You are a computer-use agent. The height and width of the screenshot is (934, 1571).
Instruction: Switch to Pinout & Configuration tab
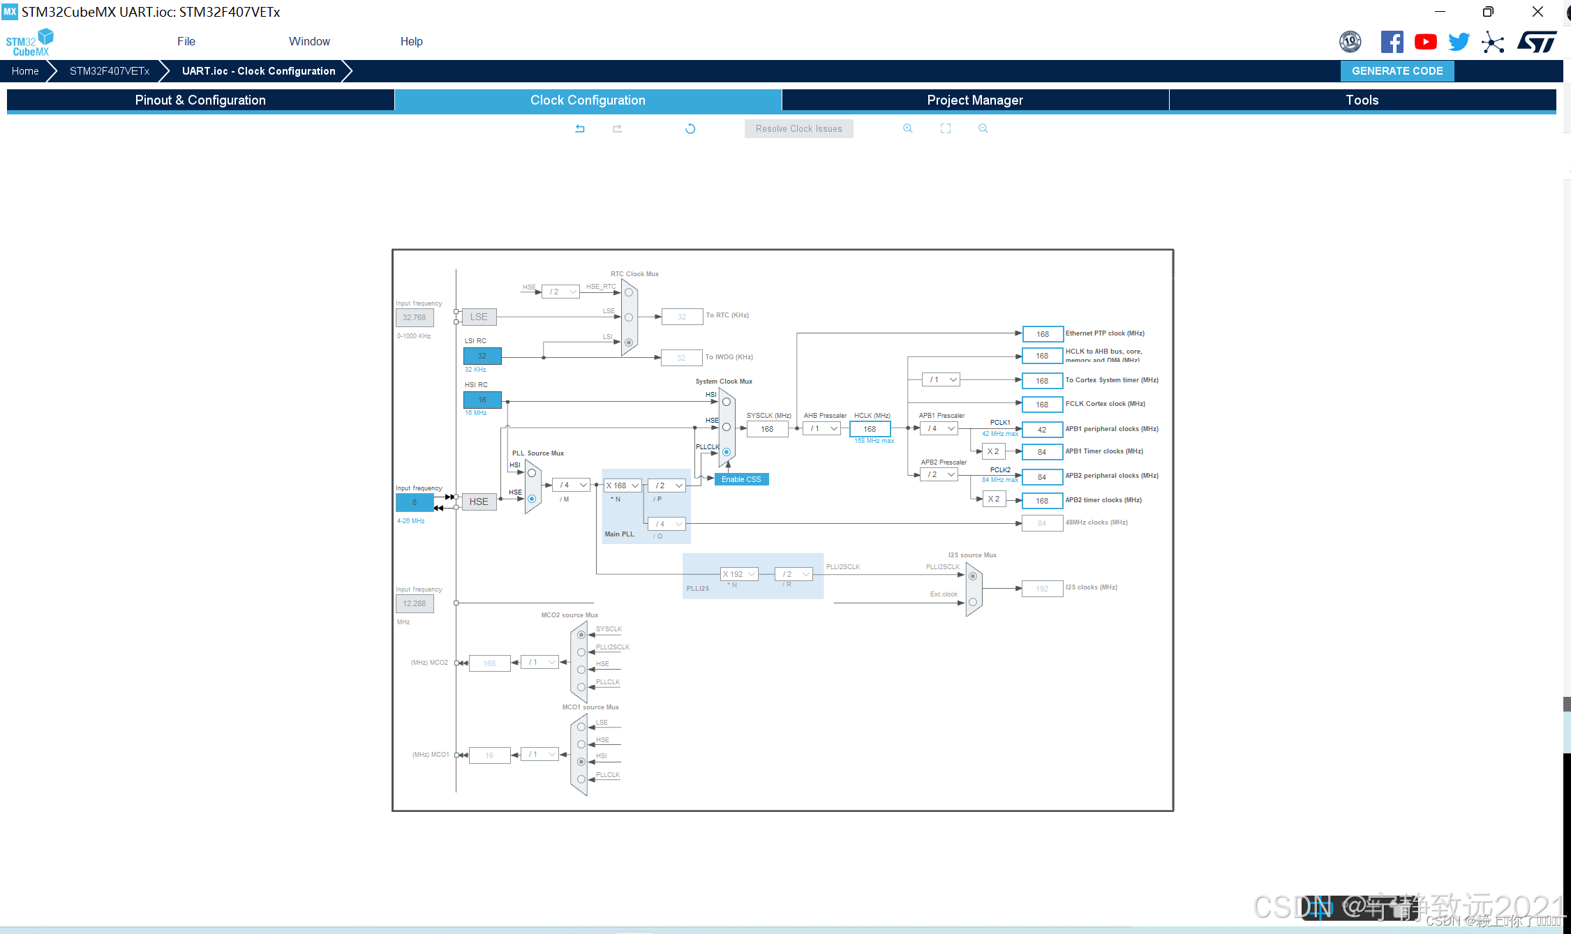click(x=200, y=100)
